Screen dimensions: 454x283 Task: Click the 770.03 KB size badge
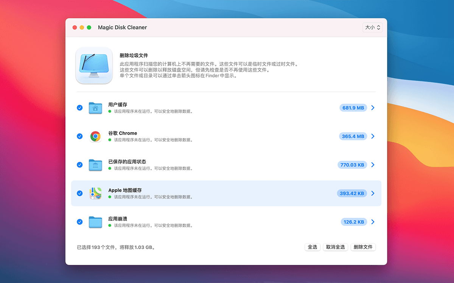352,165
